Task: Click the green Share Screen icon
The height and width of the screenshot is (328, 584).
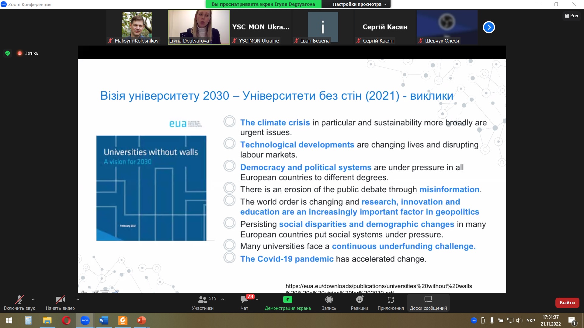Action: click(287, 300)
